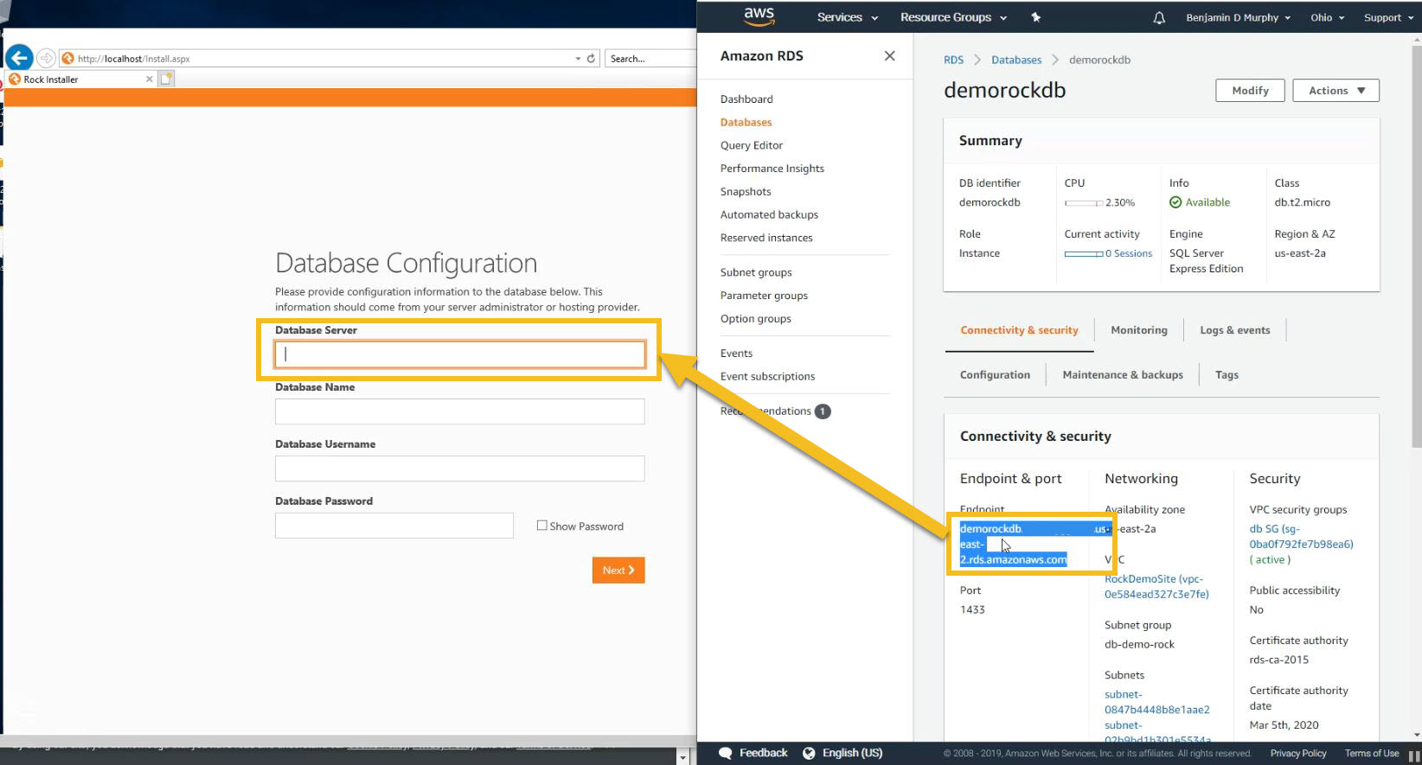1422x765 pixels.
Task: Click the globe icon next to English (US)
Action: pos(809,753)
